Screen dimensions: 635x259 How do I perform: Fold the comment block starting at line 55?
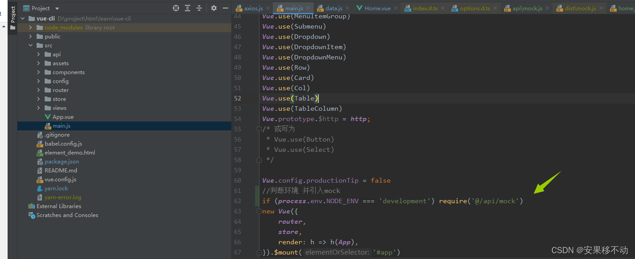pyautogui.click(x=259, y=129)
